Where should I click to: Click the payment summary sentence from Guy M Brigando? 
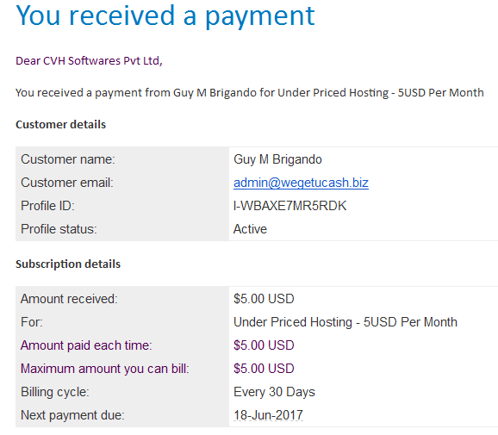coord(250,93)
